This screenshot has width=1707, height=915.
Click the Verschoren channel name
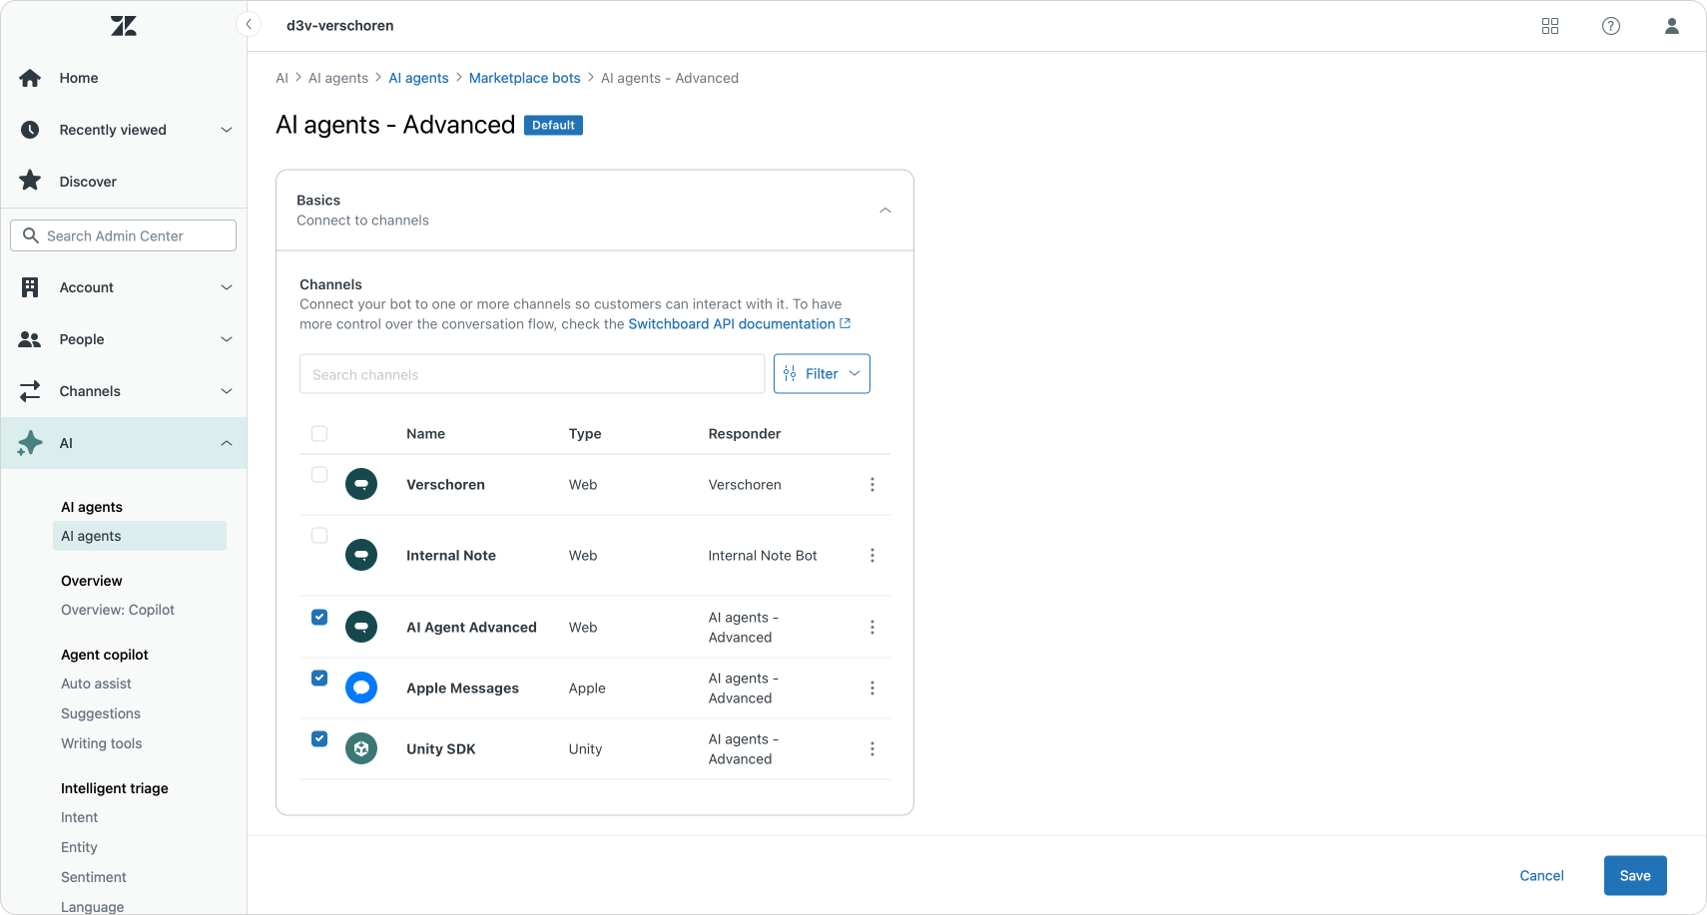click(x=445, y=484)
